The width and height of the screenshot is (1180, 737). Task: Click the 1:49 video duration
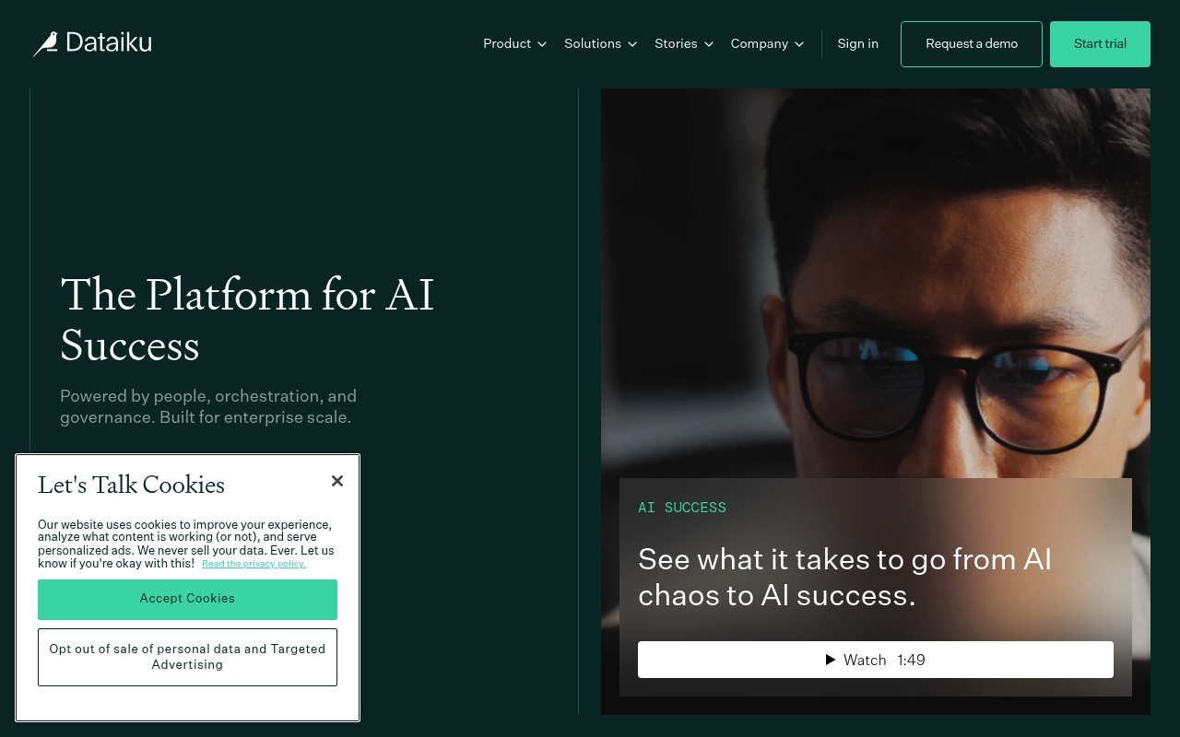tap(912, 660)
